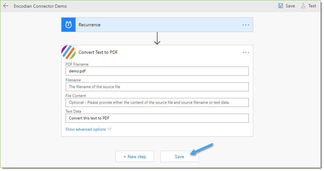The height and width of the screenshot is (171, 324).
Task: Open Recurrence step ellipsis menu
Action: pyautogui.click(x=246, y=25)
